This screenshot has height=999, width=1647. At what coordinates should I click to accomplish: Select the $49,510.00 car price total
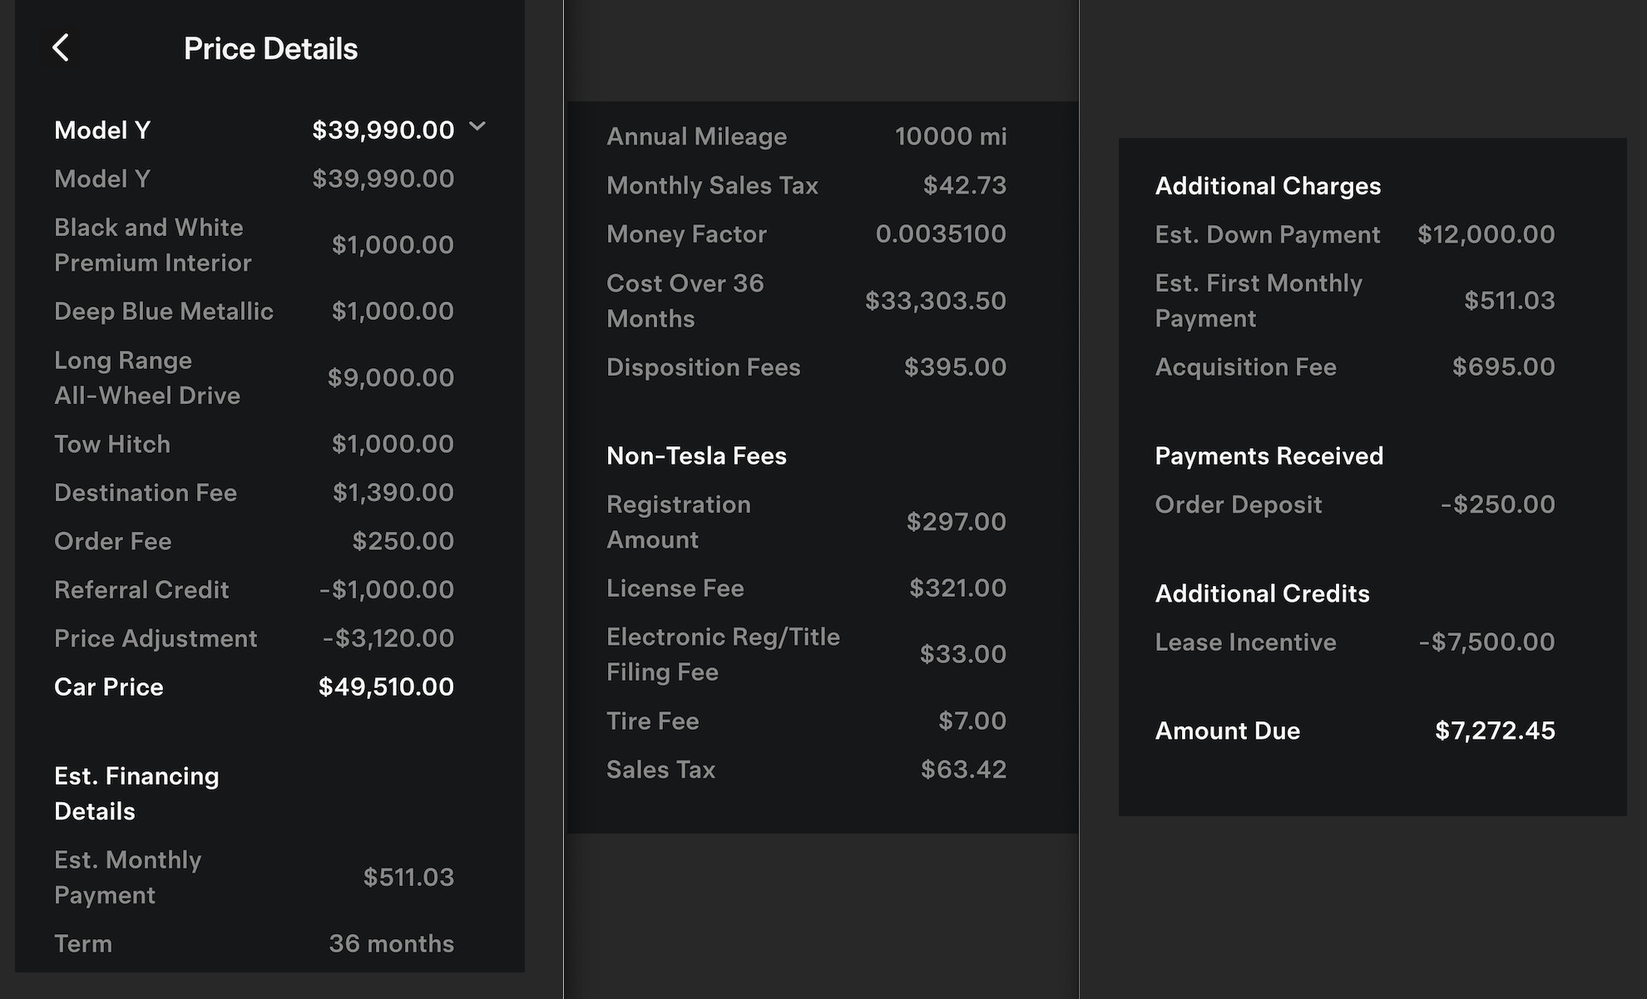386,687
